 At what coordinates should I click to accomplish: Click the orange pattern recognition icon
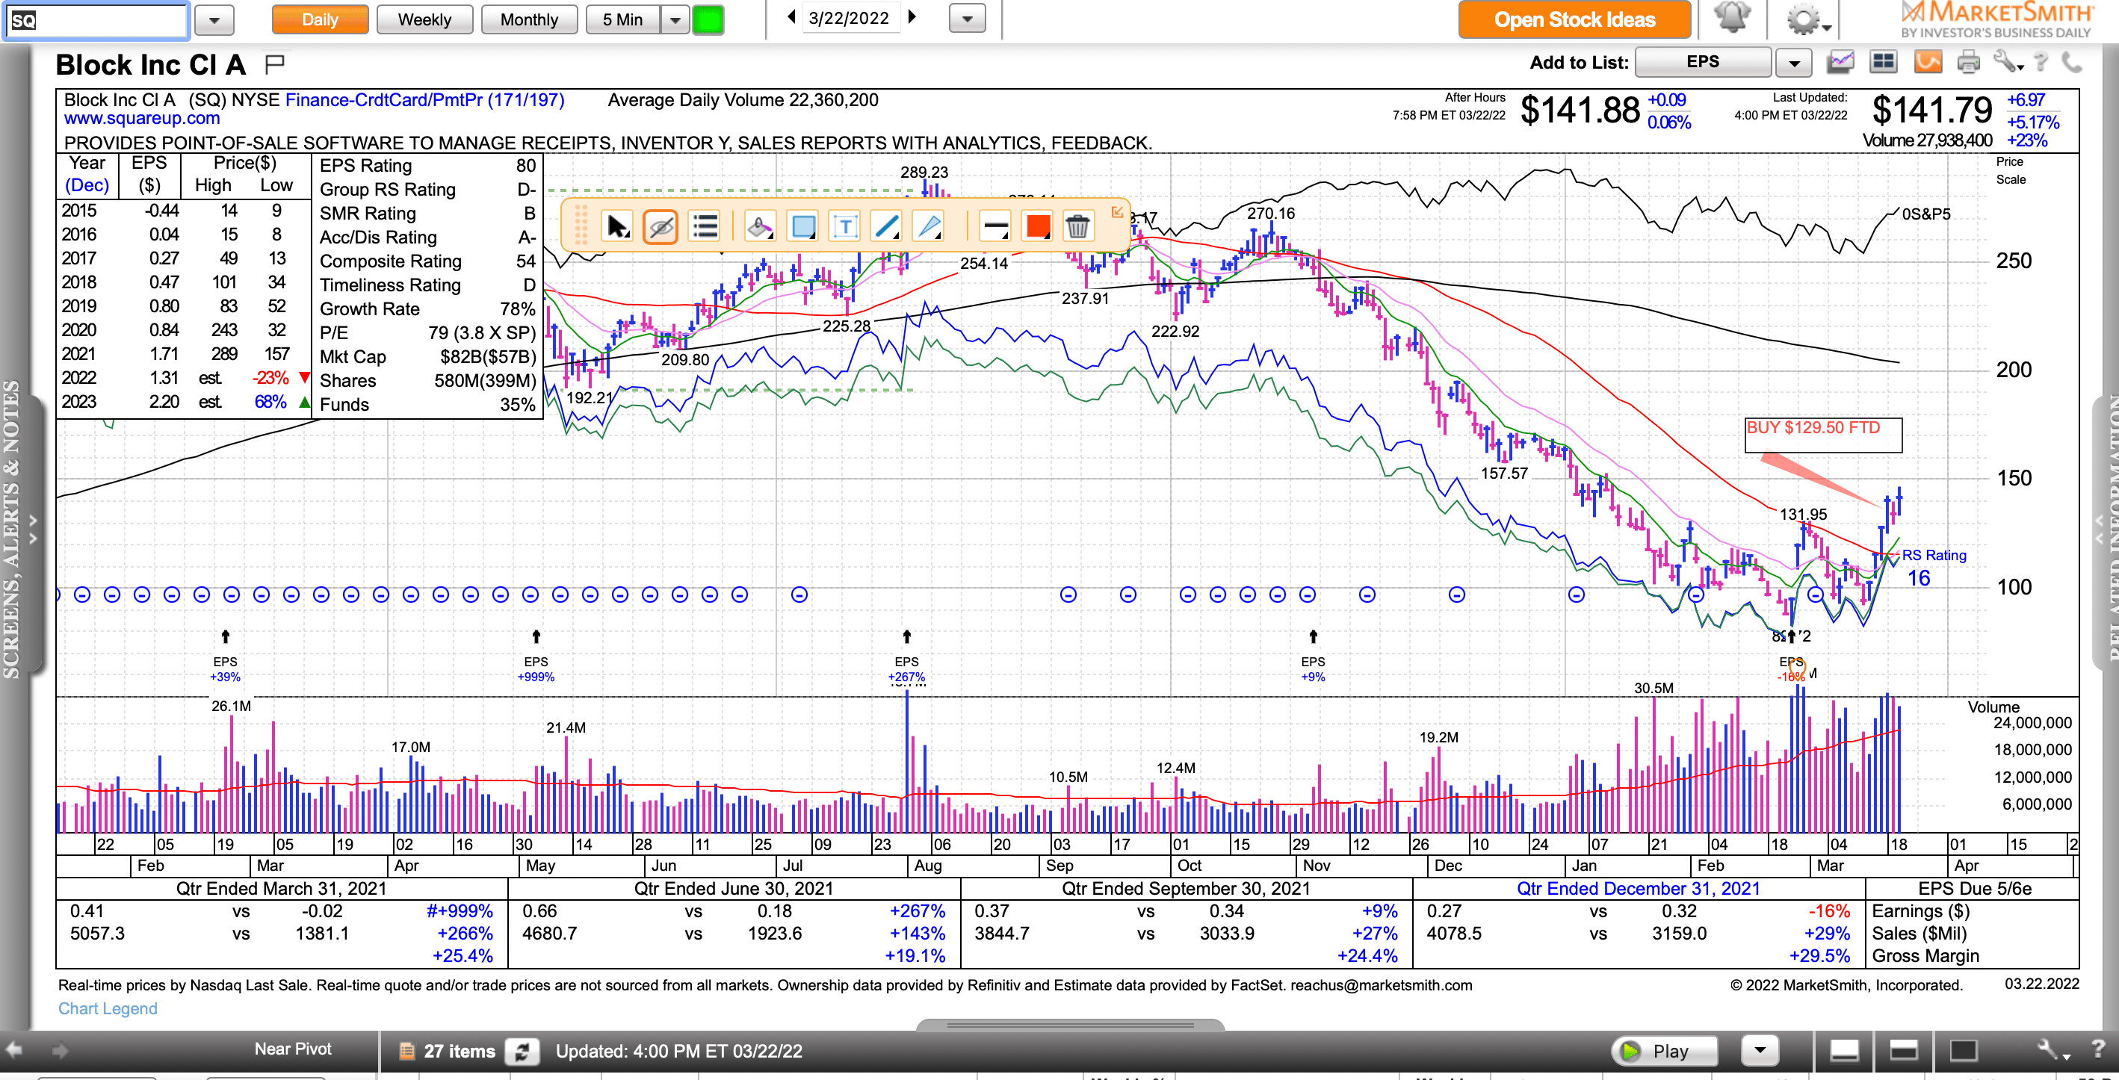pos(1928,62)
